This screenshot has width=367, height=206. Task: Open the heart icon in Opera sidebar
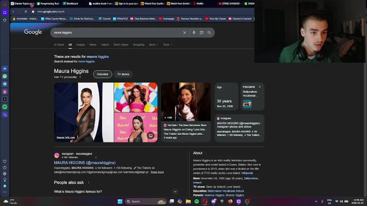(x=5, y=161)
